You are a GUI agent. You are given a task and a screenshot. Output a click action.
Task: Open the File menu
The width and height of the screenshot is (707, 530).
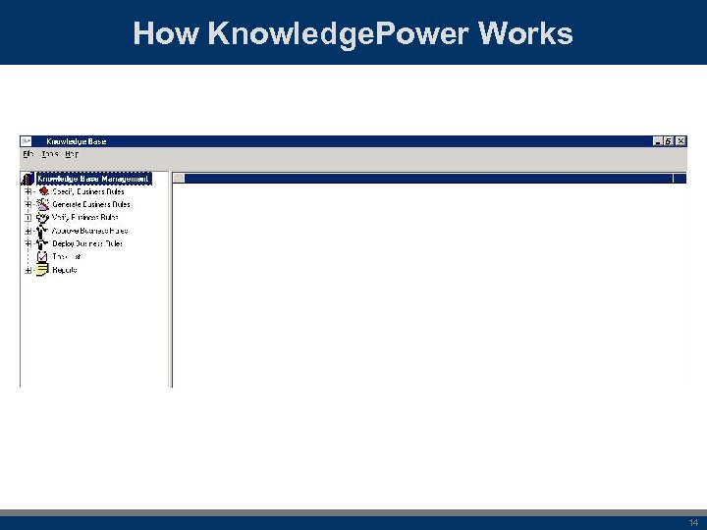click(28, 154)
